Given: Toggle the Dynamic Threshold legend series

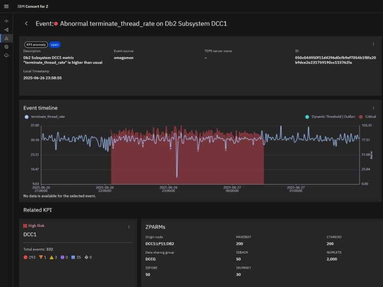Looking at the screenshot, I should pyautogui.click(x=330, y=117).
